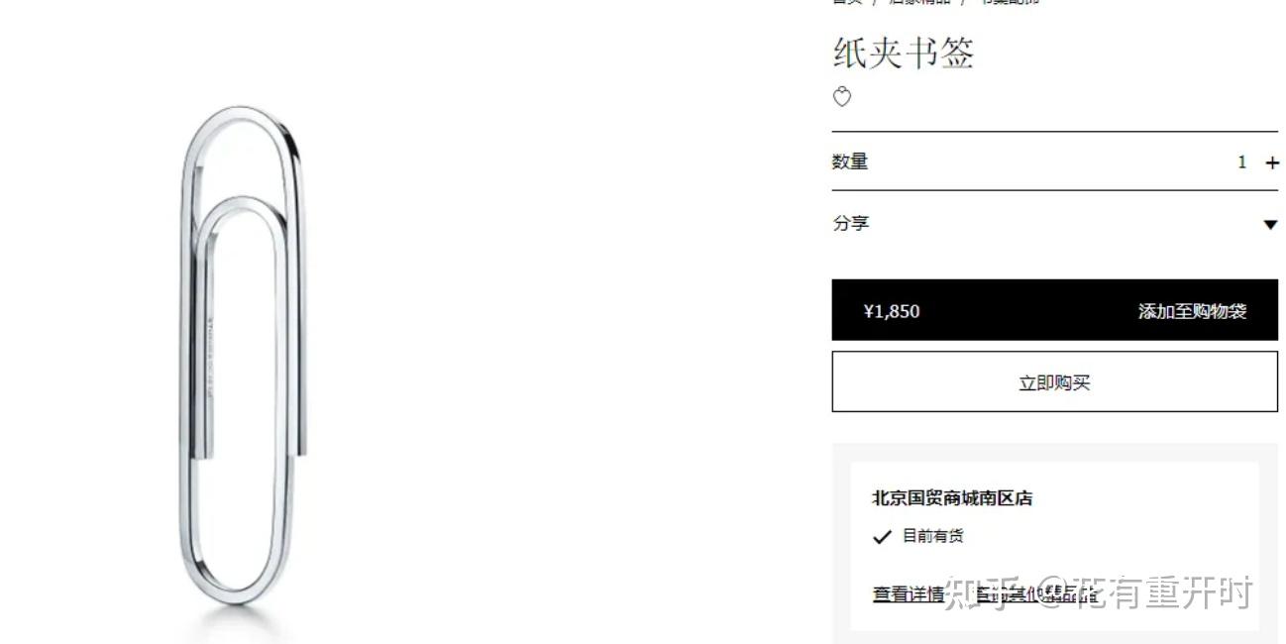Click the in-stock checkmark icon

882,537
